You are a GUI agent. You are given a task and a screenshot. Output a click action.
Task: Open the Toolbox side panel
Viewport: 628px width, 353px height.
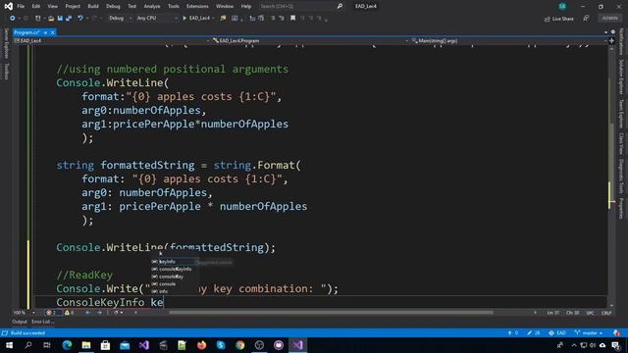point(6,72)
